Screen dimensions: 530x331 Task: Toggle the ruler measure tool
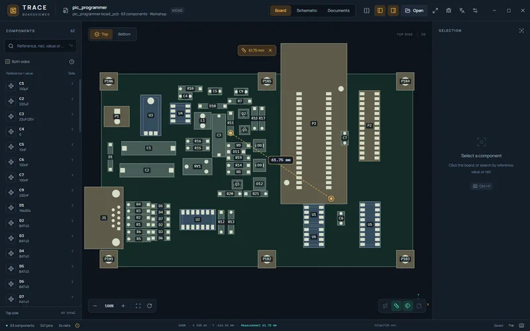[x=396, y=306]
